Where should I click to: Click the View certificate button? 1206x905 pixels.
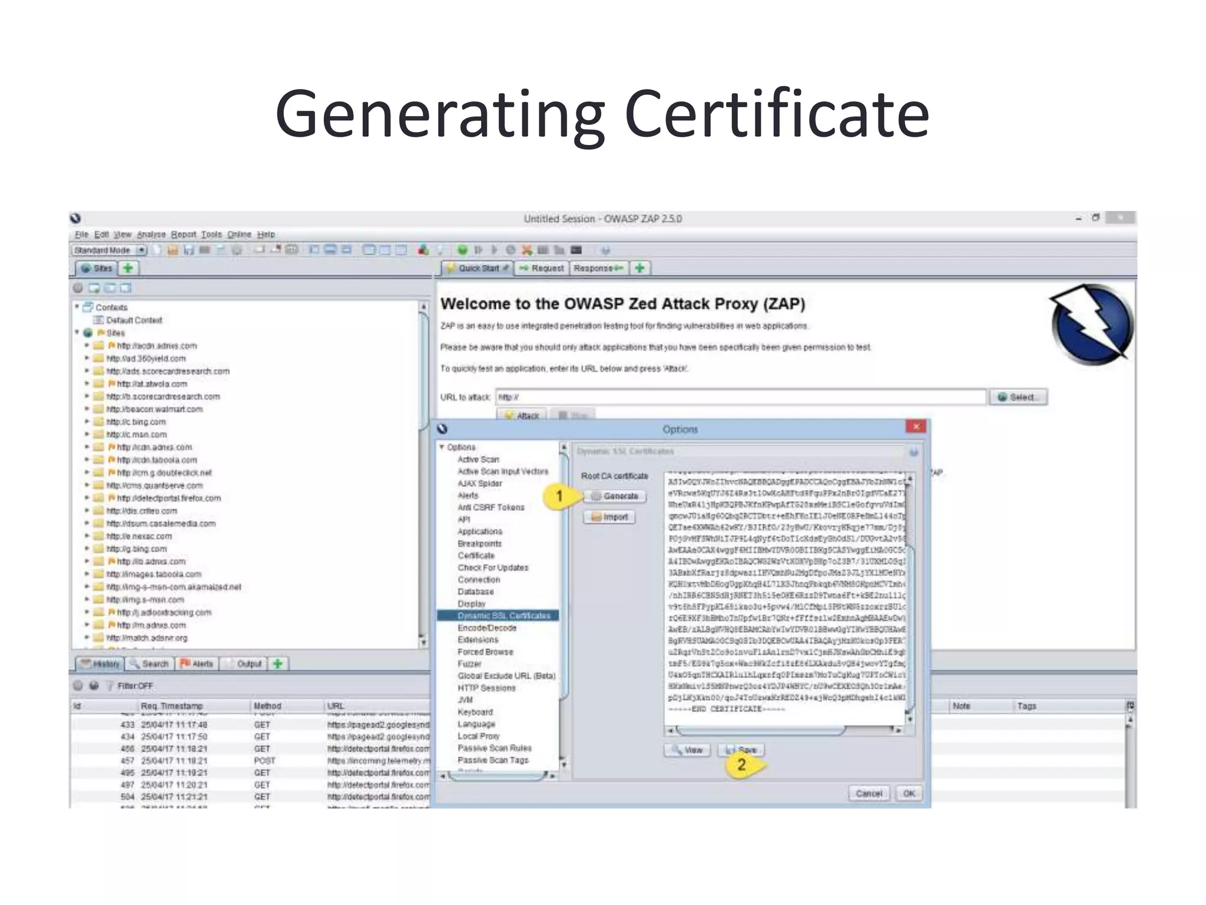coord(687,750)
